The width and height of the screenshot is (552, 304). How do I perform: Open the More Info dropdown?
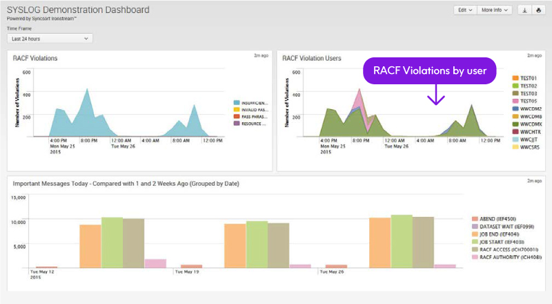494,10
